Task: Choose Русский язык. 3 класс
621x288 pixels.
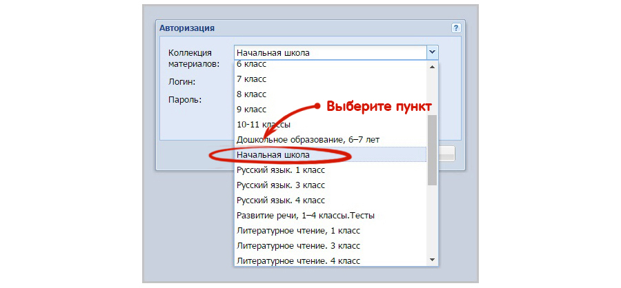Action: coord(280,185)
